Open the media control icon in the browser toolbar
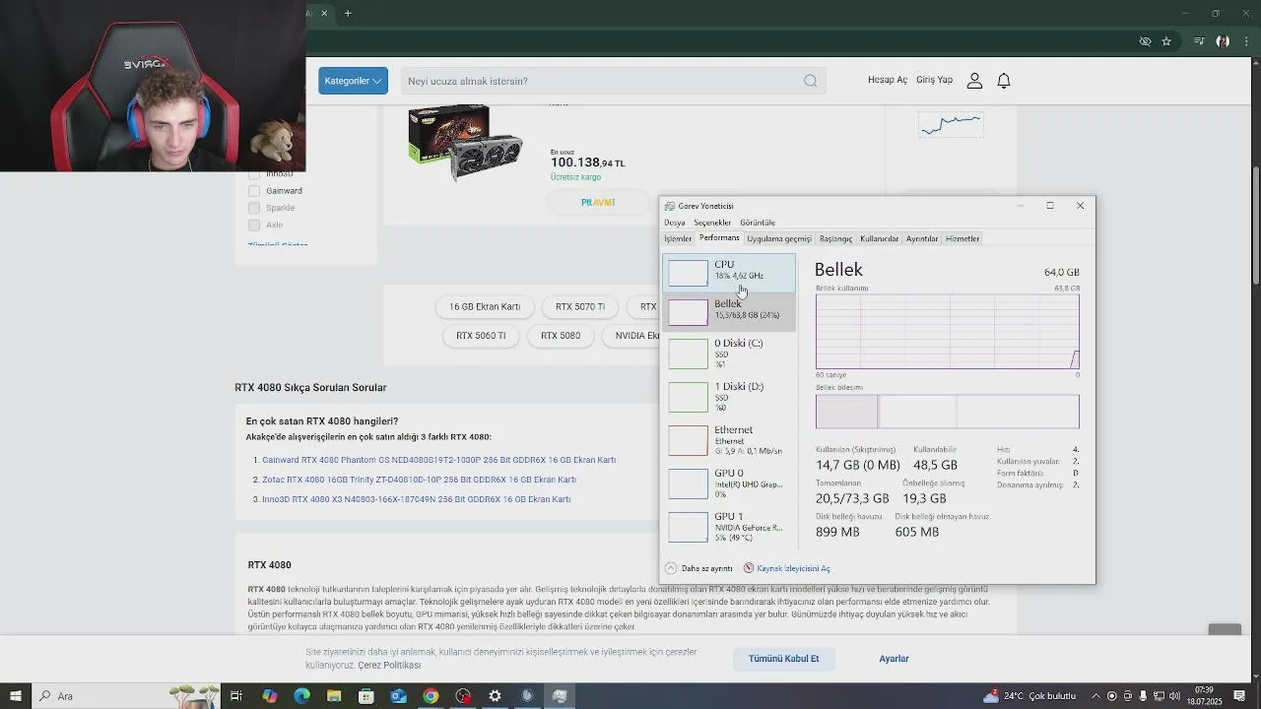 coord(1199,41)
